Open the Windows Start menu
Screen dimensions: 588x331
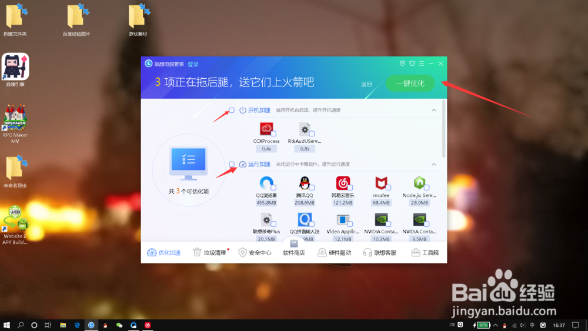pyautogui.click(x=6, y=325)
